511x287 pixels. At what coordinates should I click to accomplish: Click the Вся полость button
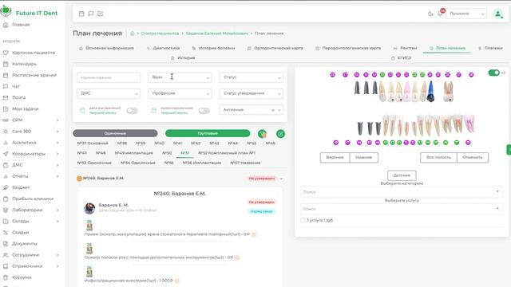[438, 158]
